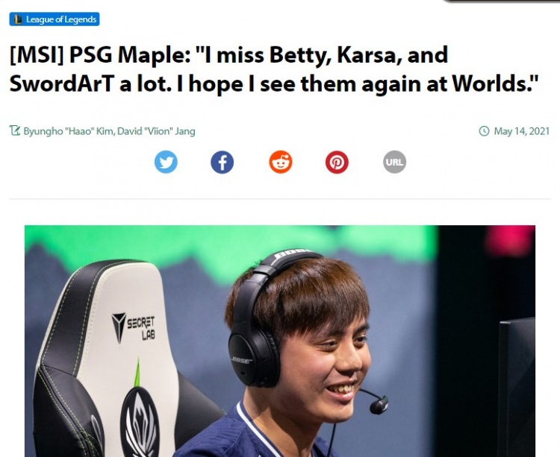Pin the article on Pinterest

[337, 162]
